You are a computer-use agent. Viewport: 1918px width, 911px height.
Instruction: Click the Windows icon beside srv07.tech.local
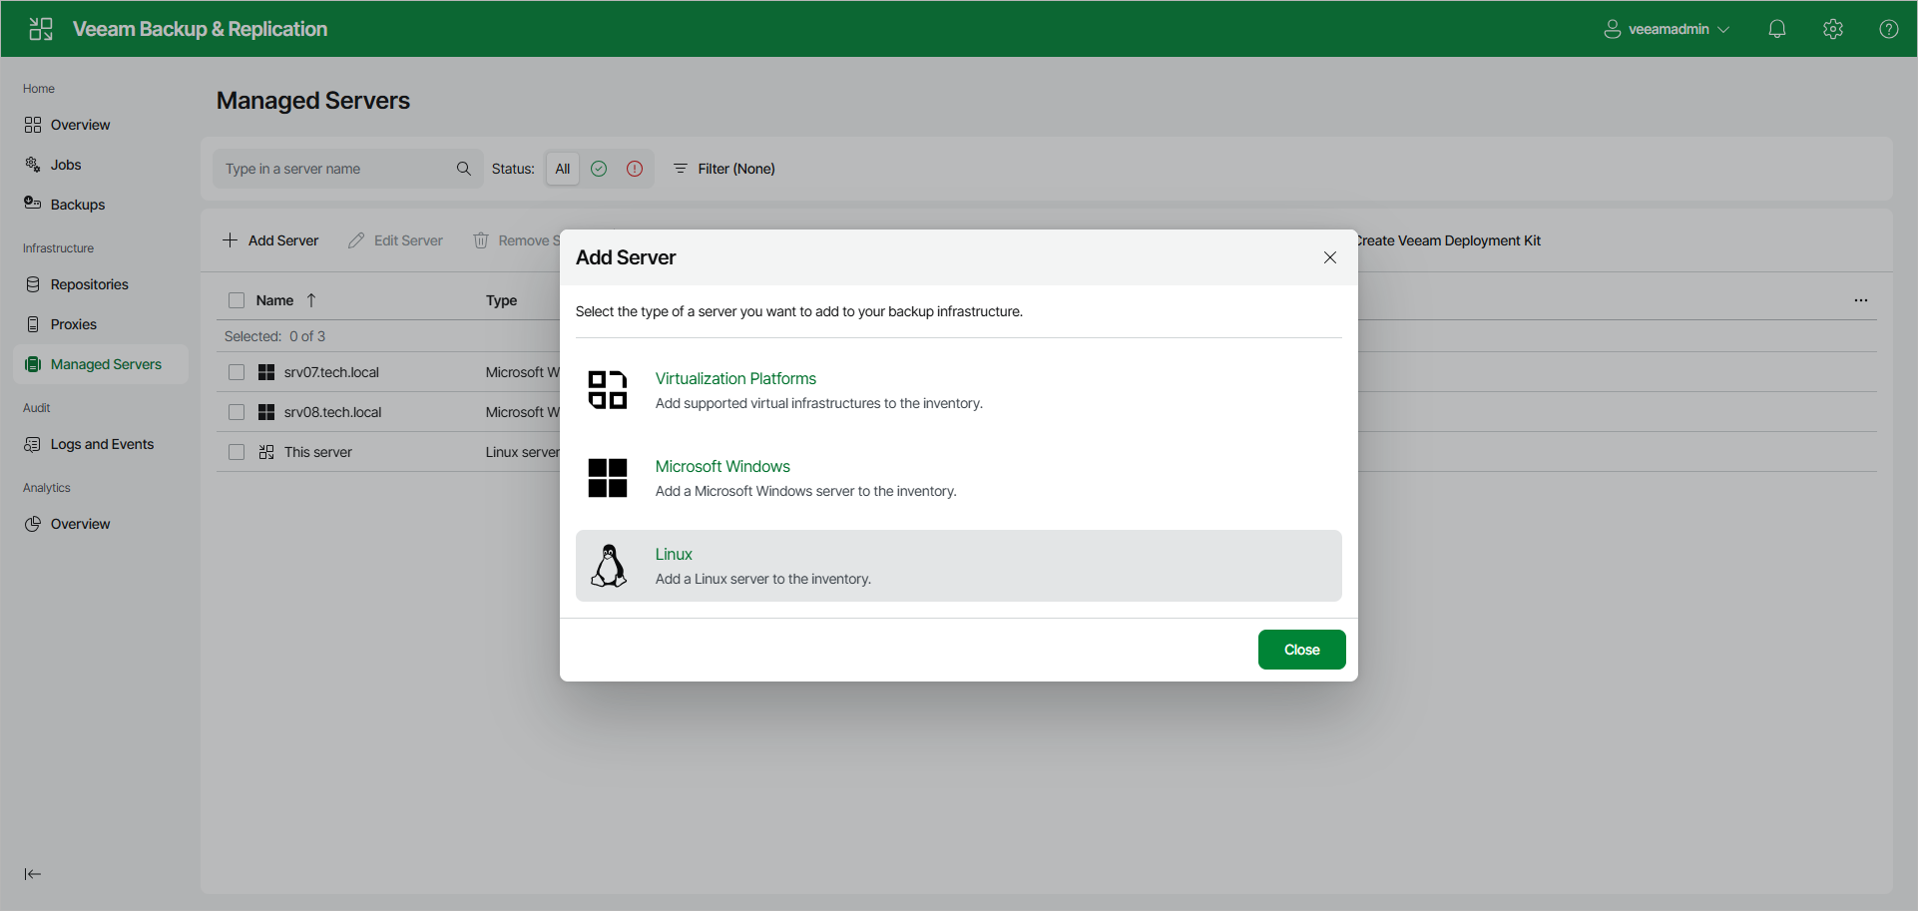pos(266,372)
